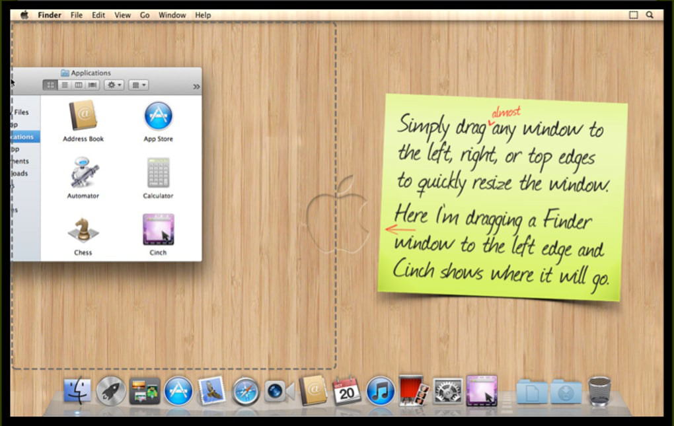Select highlighted Applications item in sidebar
674x426 pixels.
pyautogui.click(x=25, y=137)
